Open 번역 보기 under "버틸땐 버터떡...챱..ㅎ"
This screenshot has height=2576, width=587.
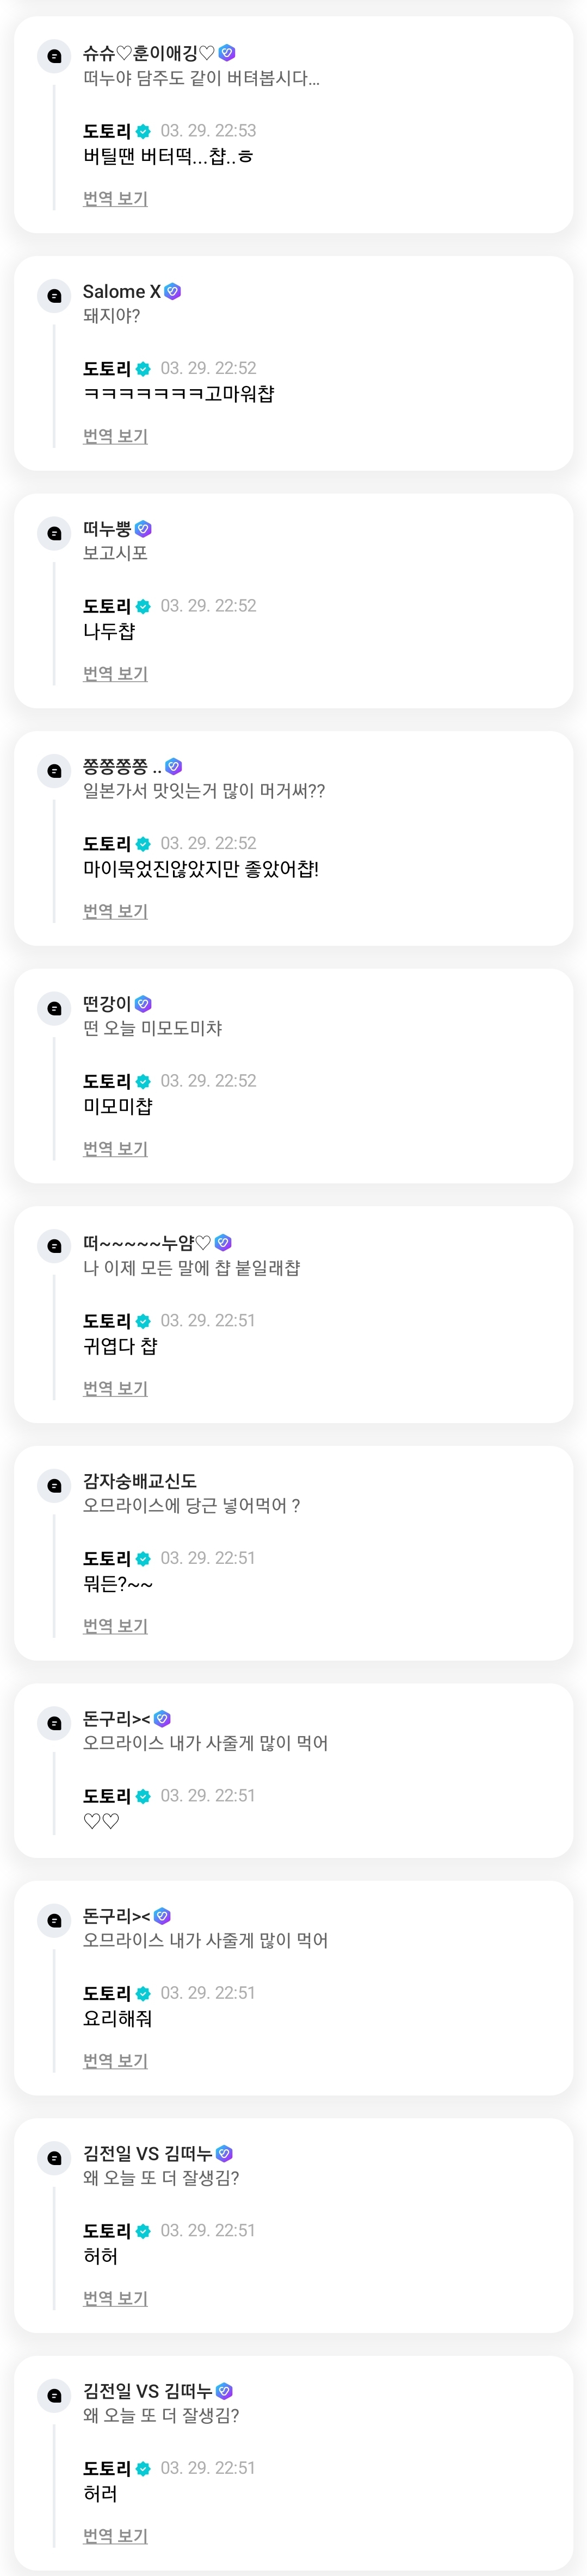tap(115, 199)
